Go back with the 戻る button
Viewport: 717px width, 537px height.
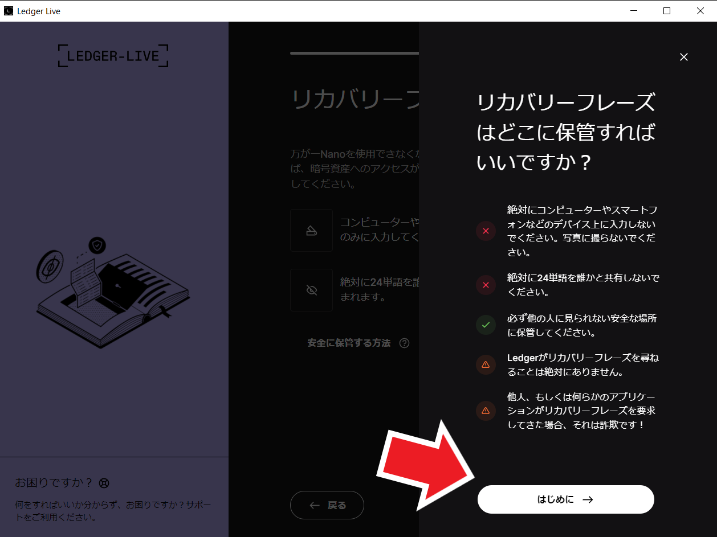[327, 505]
